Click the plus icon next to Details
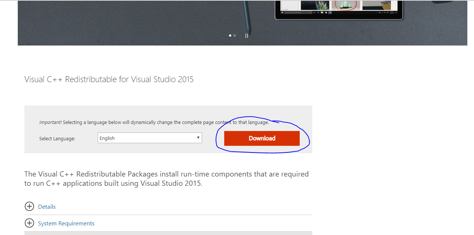This screenshot has width=474, height=235. [29, 207]
